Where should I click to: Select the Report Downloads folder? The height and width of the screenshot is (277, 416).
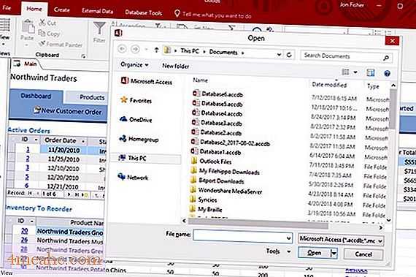pyautogui.click(x=217, y=181)
